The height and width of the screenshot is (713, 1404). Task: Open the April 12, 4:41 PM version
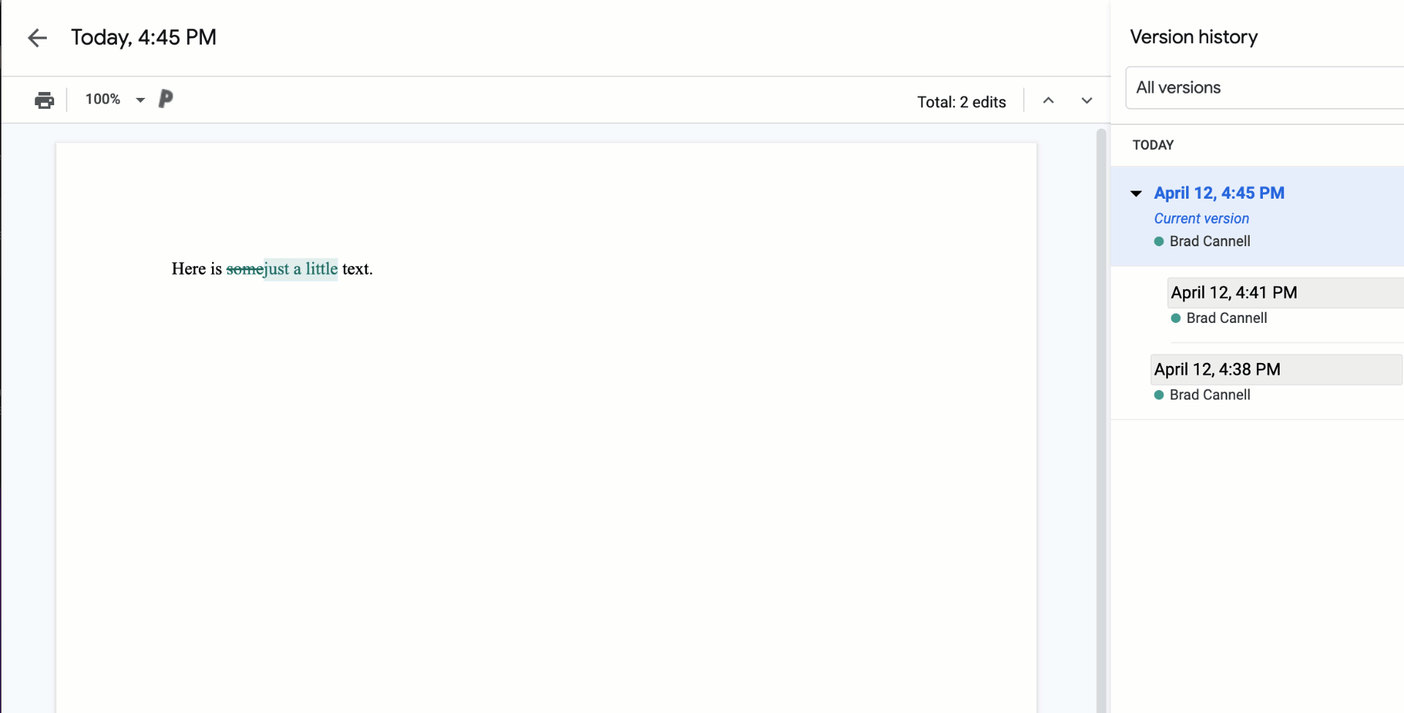click(x=1285, y=293)
